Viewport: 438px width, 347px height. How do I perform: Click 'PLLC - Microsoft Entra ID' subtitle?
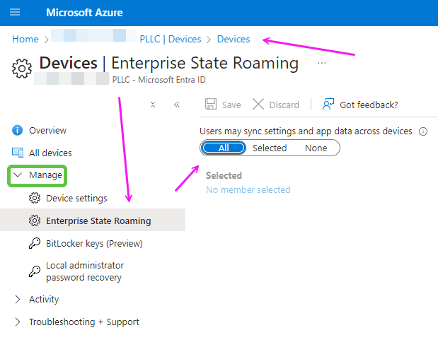[159, 80]
